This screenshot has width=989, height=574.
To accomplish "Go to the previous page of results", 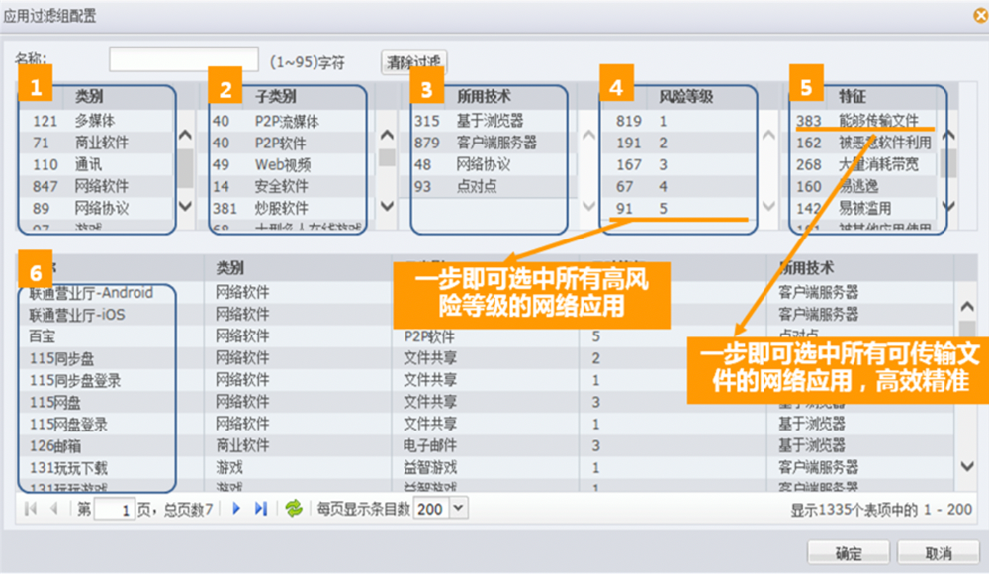I will [x=53, y=509].
